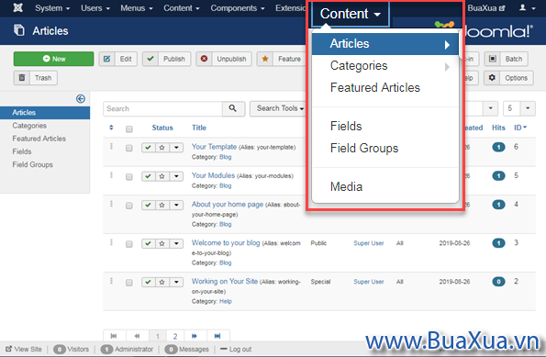Click the search magnifier button
Screen dimensions: 546x357
233,108
